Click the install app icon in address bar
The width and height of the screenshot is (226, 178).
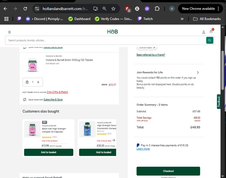[x=96, y=9]
